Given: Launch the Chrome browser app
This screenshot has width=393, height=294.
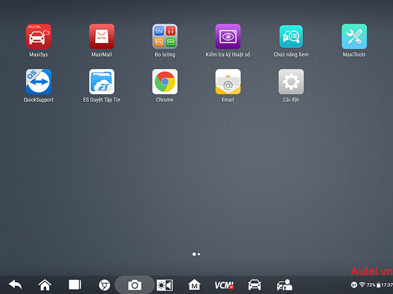Looking at the screenshot, I should (x=165, y=82).
